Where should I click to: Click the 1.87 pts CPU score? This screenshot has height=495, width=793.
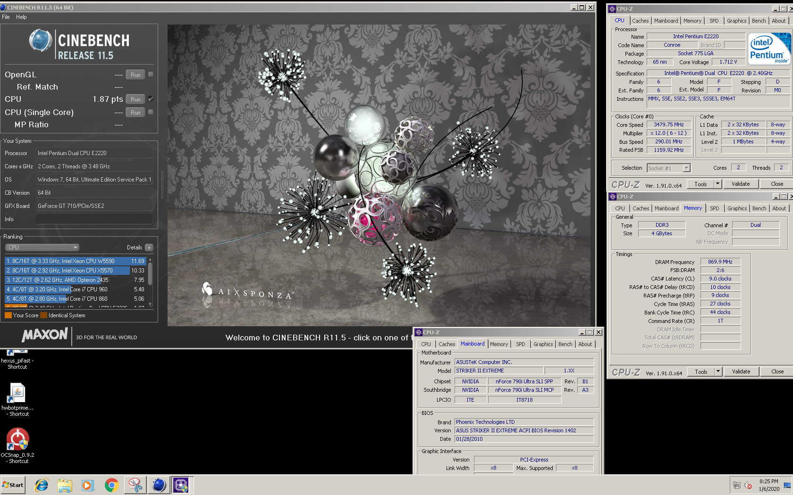[108, 99]
